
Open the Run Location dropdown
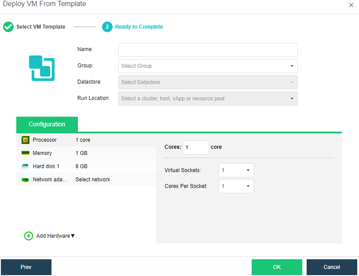(208, 99)
